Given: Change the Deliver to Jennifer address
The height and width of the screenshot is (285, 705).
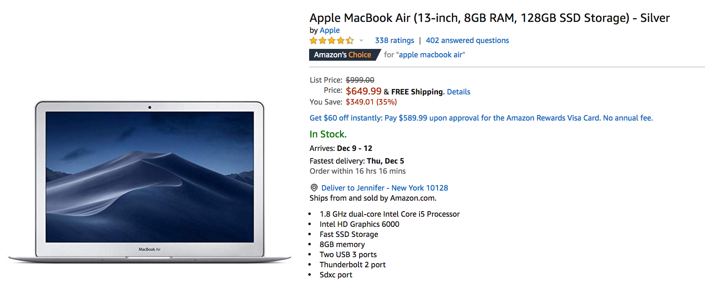Looking at the screenshot, I should tap(385, 188).
